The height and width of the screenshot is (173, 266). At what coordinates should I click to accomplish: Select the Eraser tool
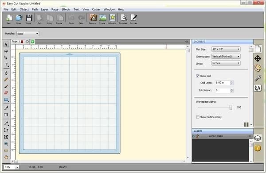(x=6, y=93)
